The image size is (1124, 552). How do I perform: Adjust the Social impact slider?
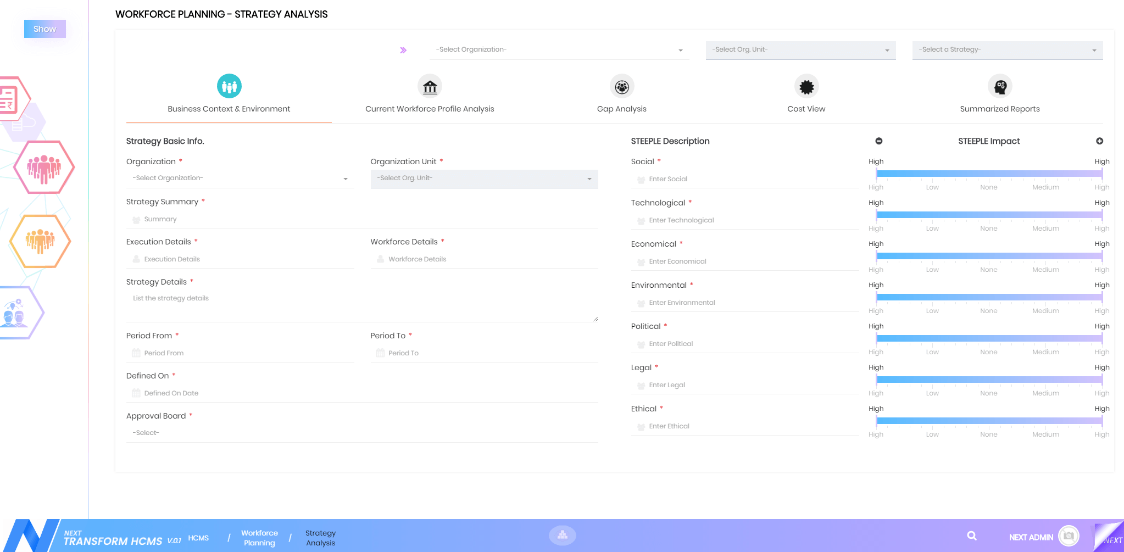point(989,174)
